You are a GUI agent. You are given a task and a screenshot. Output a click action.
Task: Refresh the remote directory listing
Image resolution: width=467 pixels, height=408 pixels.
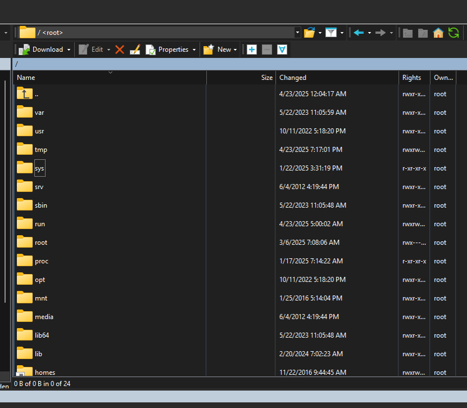454,33
